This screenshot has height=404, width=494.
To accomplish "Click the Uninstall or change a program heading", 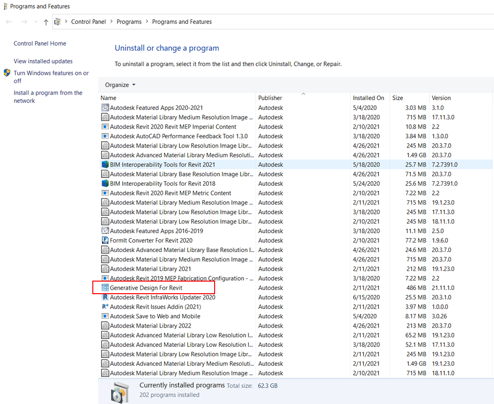I will point(167,48).
